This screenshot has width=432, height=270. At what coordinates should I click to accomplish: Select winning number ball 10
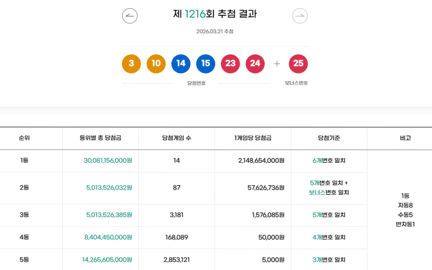tap(156, 64)
